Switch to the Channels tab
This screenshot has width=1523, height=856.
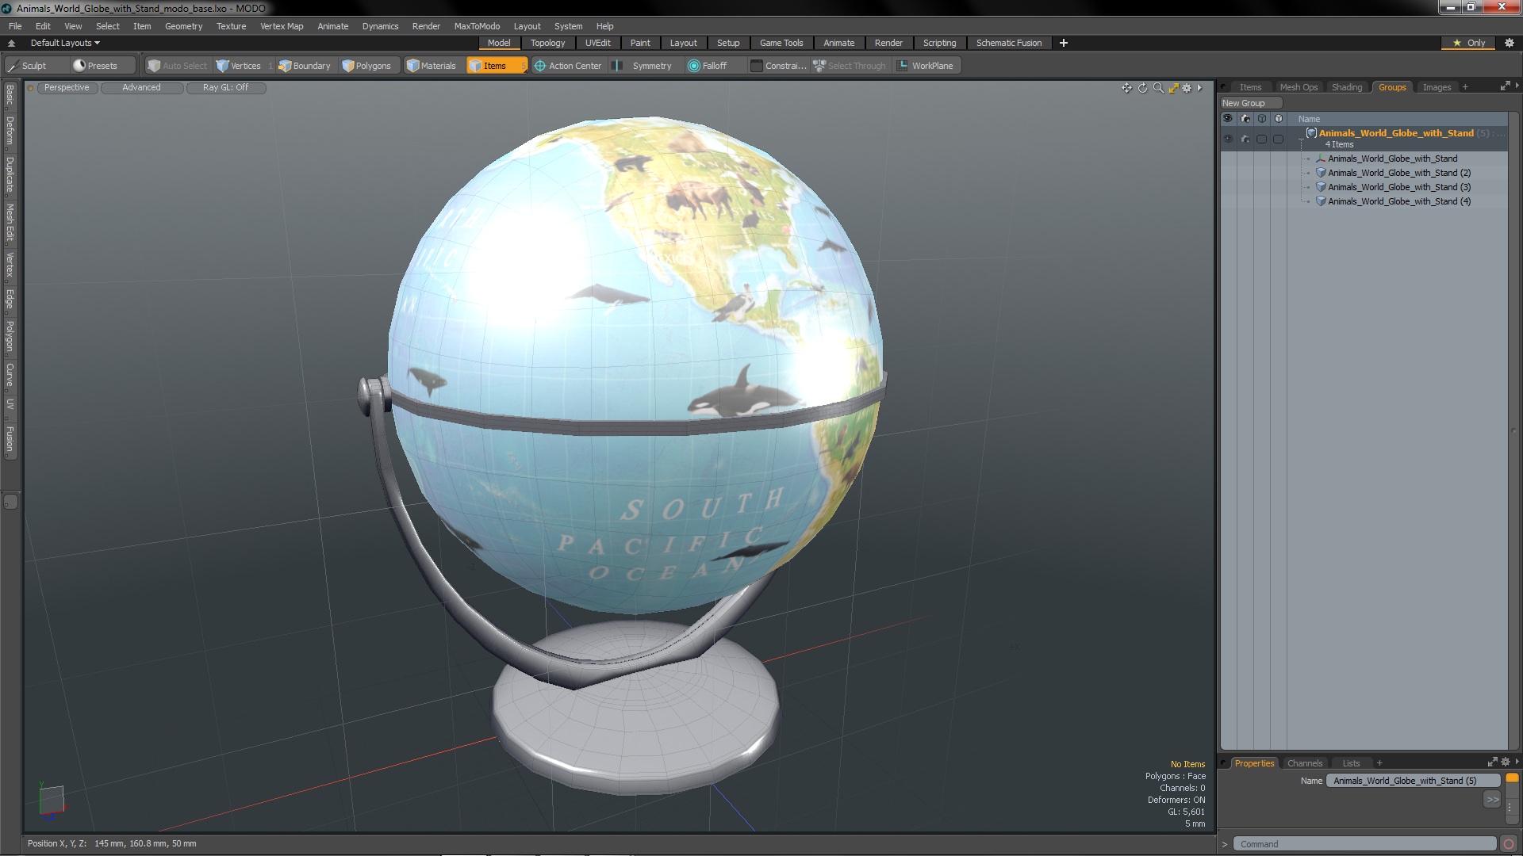pyautogui.click(x=1304, y=763)
